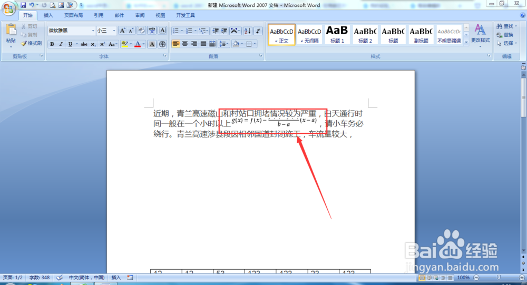Apply red font color

(138, 44)
